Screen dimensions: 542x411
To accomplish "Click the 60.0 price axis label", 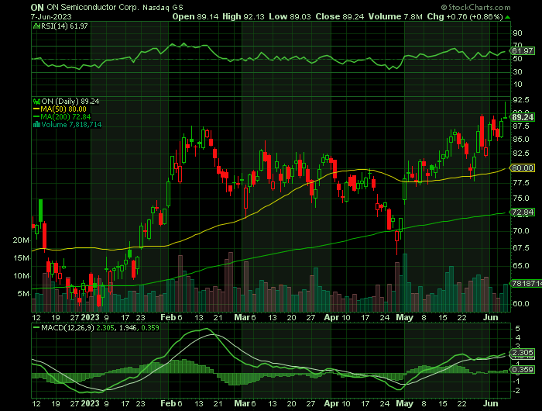I will tap(521, 304).
